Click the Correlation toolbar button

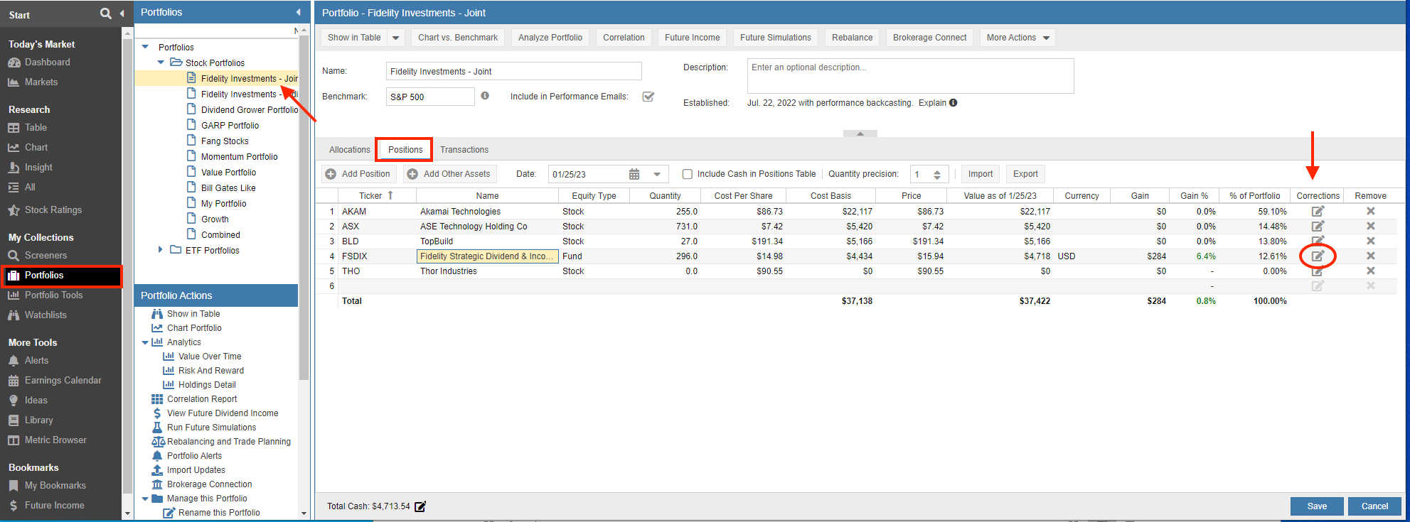624,38
